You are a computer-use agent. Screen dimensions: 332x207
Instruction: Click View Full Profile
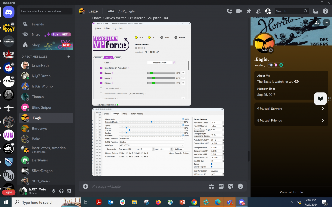pos(291,192)
